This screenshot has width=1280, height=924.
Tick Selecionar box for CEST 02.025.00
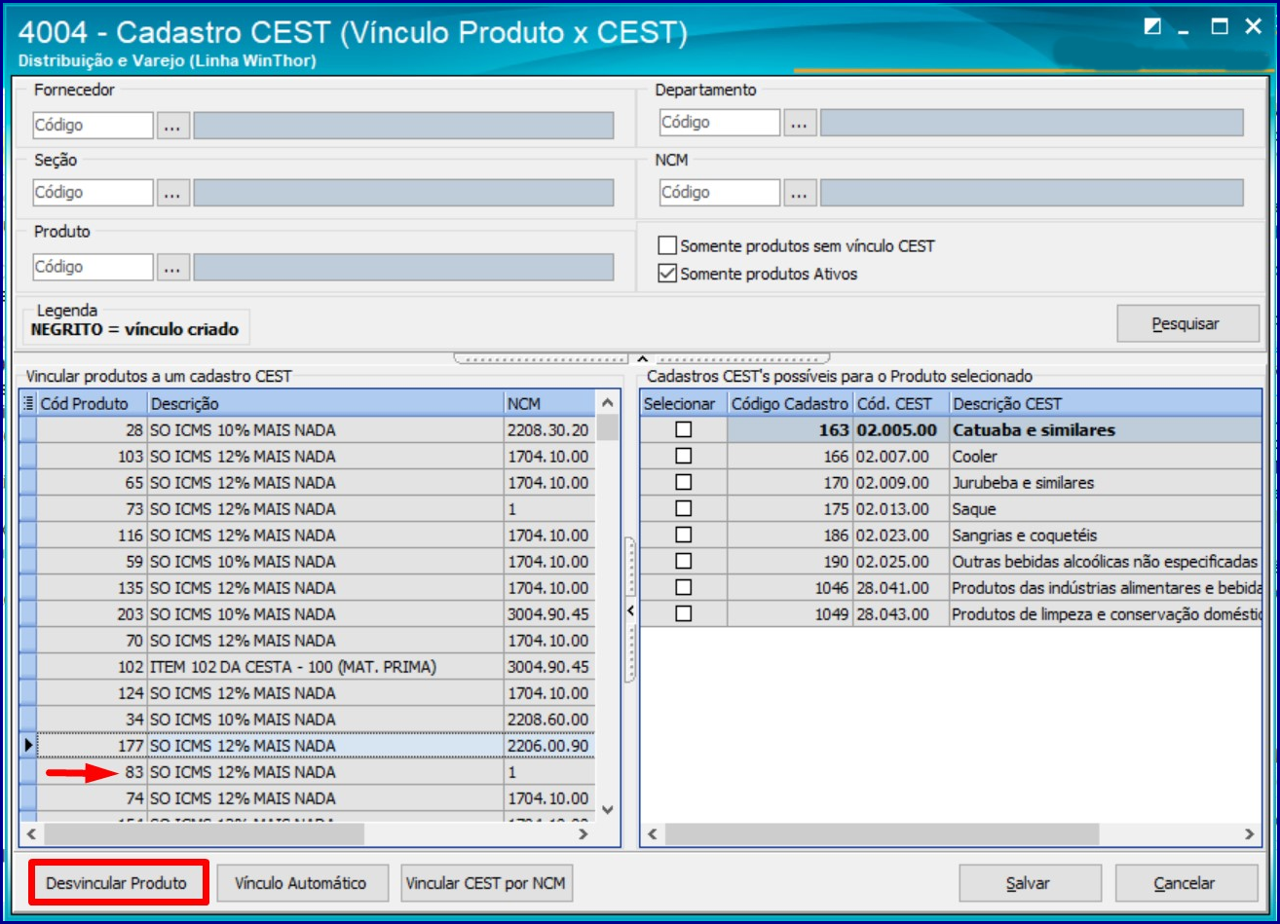[684, 561]
